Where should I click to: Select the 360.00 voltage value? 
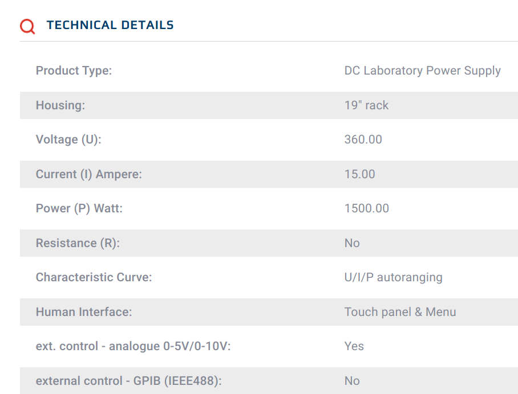click(x=363, y=139)
